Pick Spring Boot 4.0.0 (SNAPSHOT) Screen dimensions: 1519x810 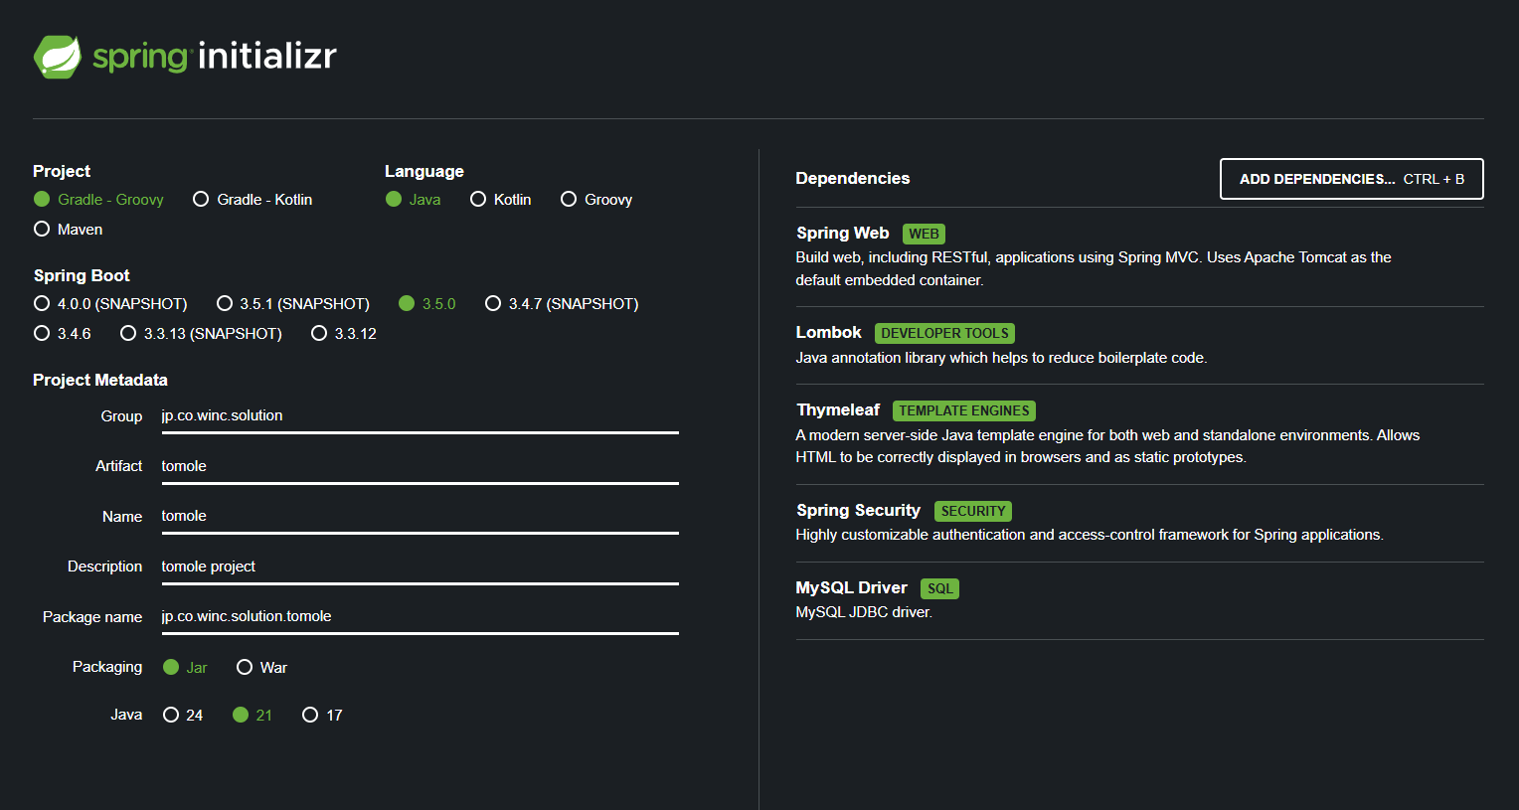42,304
